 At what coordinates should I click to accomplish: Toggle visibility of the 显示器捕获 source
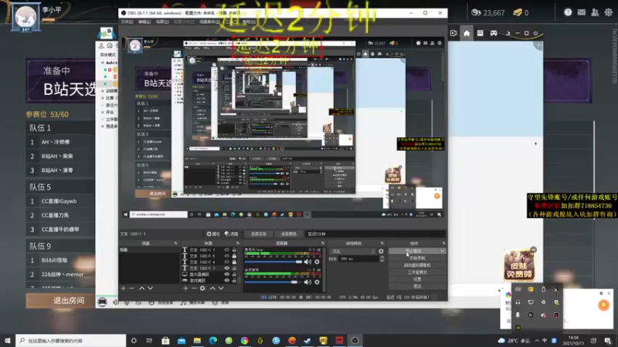pos(226,275)
